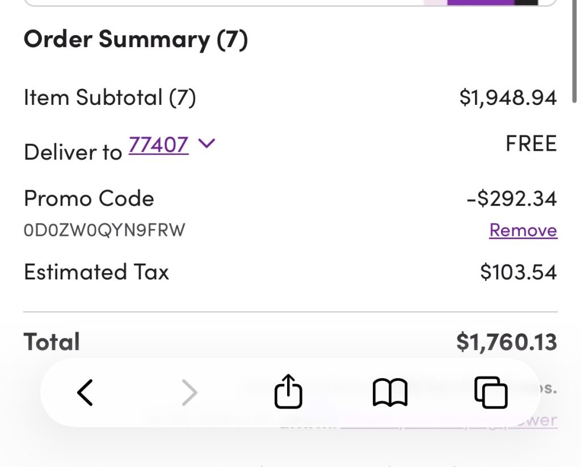Click the black color block at top
Screen dimensions: 581x467
tap(525, 2)
